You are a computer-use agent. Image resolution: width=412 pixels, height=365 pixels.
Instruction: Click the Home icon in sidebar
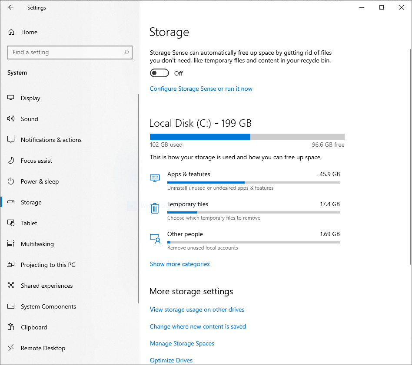(11, 32)
